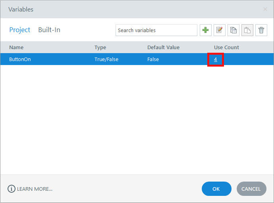
Task: Confirm with the OK button
Action: click(216, 189)
